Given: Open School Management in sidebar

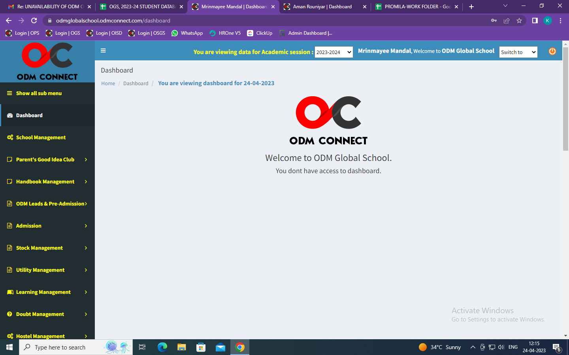Looking at the screenshot, I should (41, 138).
